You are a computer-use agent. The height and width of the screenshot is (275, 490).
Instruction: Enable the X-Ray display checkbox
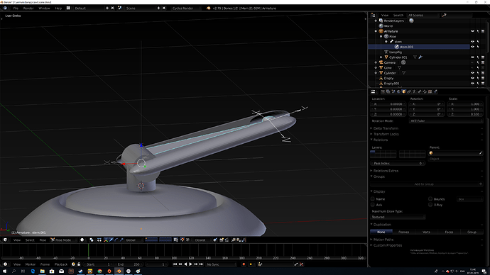coord(430,205)
